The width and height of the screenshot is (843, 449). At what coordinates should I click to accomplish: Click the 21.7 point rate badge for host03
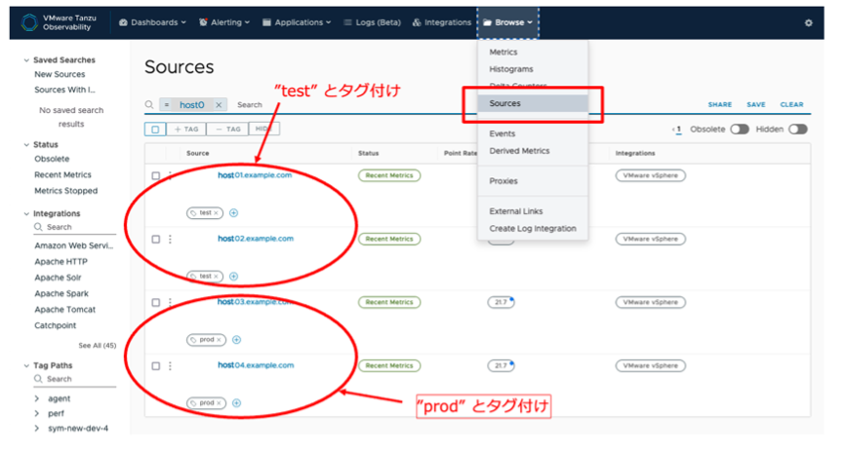pos(502,302)
